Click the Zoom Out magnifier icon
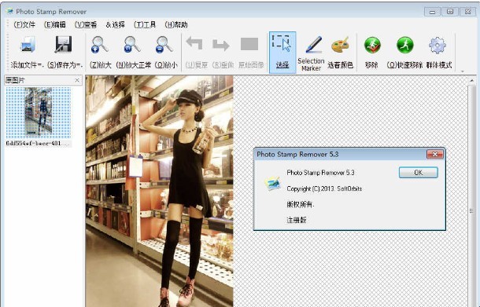This screenshot has height=307, width=480. tap(164, 45)
